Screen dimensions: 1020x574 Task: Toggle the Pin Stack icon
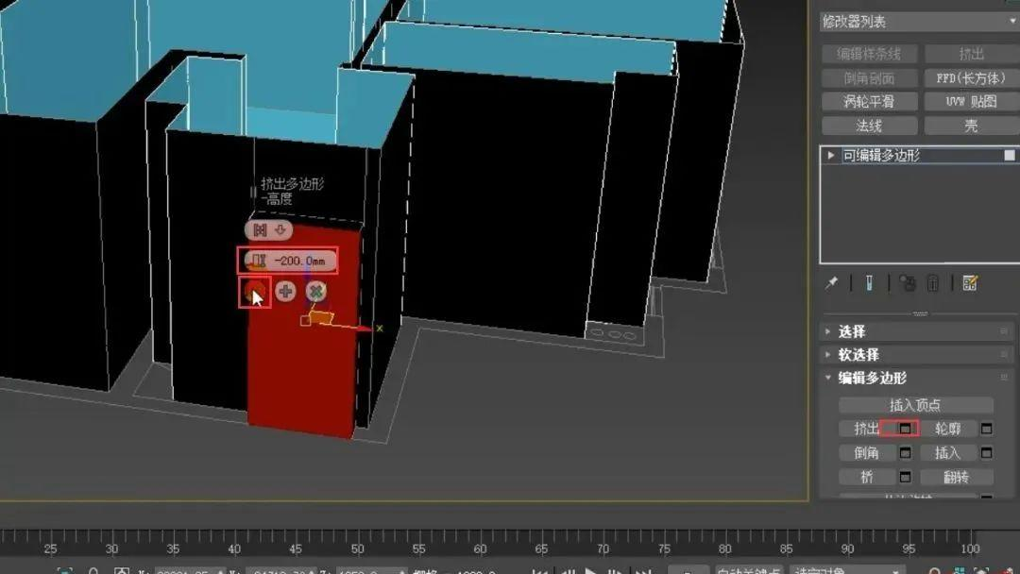[832, 283]
